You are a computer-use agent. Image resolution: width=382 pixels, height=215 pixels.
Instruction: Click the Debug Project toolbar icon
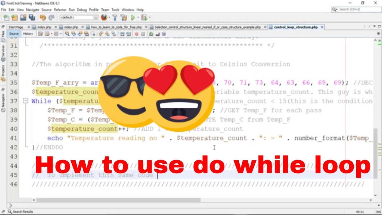(x=144, y=18)
